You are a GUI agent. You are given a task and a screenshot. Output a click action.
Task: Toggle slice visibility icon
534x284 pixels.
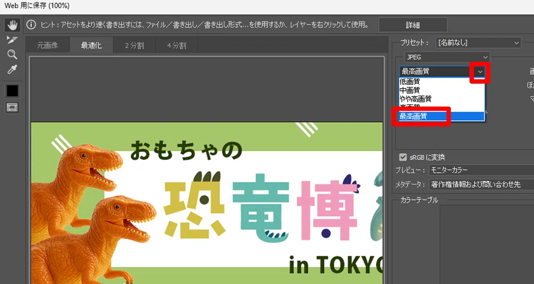click(x=12, y=108)
